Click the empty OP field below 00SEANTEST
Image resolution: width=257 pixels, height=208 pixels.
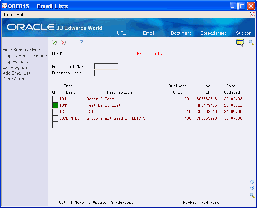(x=55, y=125)
